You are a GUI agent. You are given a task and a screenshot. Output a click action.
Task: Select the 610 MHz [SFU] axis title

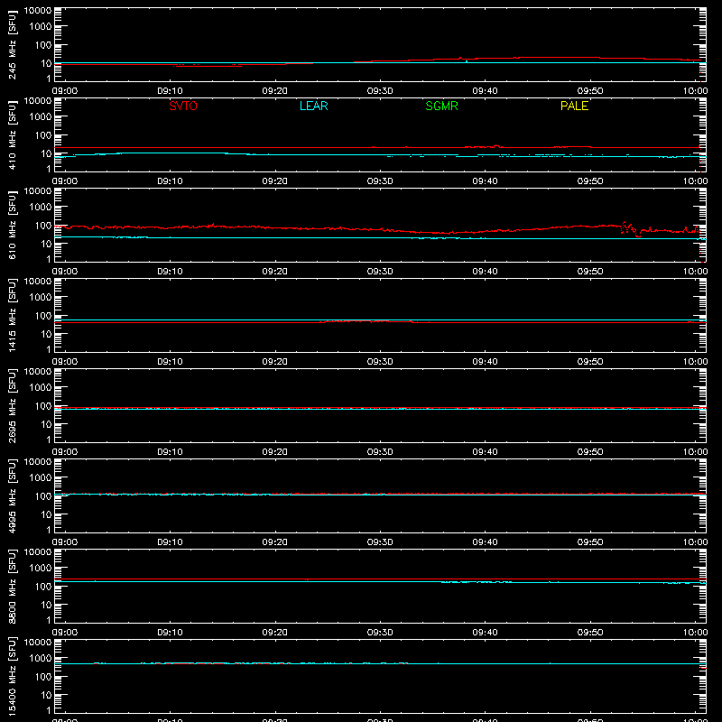[x=12, y=226]
